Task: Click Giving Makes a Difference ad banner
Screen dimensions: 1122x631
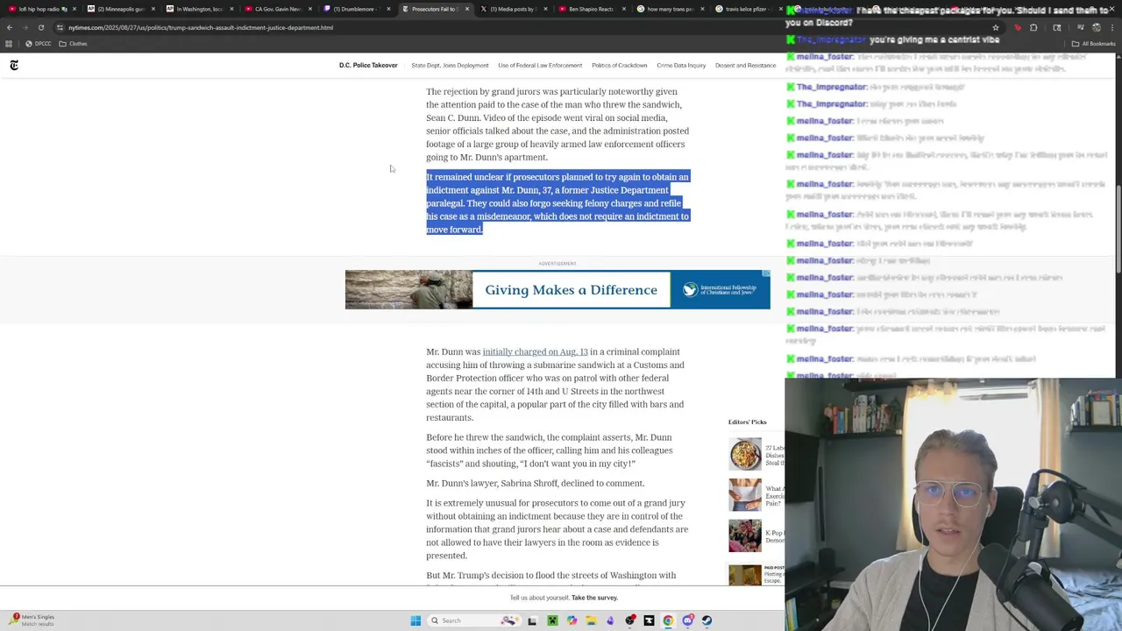Action: pos(557,290)
